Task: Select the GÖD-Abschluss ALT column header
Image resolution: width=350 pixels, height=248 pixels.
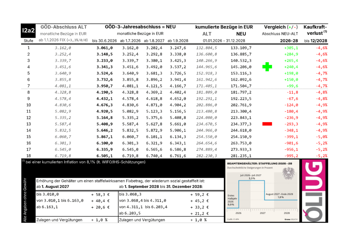Action: click(63, 27)
